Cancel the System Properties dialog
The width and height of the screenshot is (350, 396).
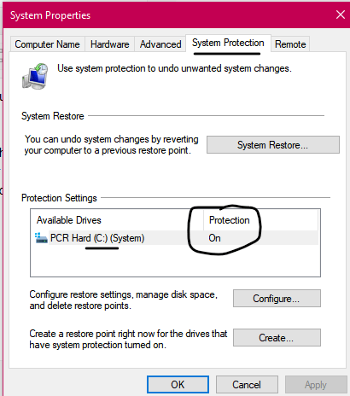(247, 385)
